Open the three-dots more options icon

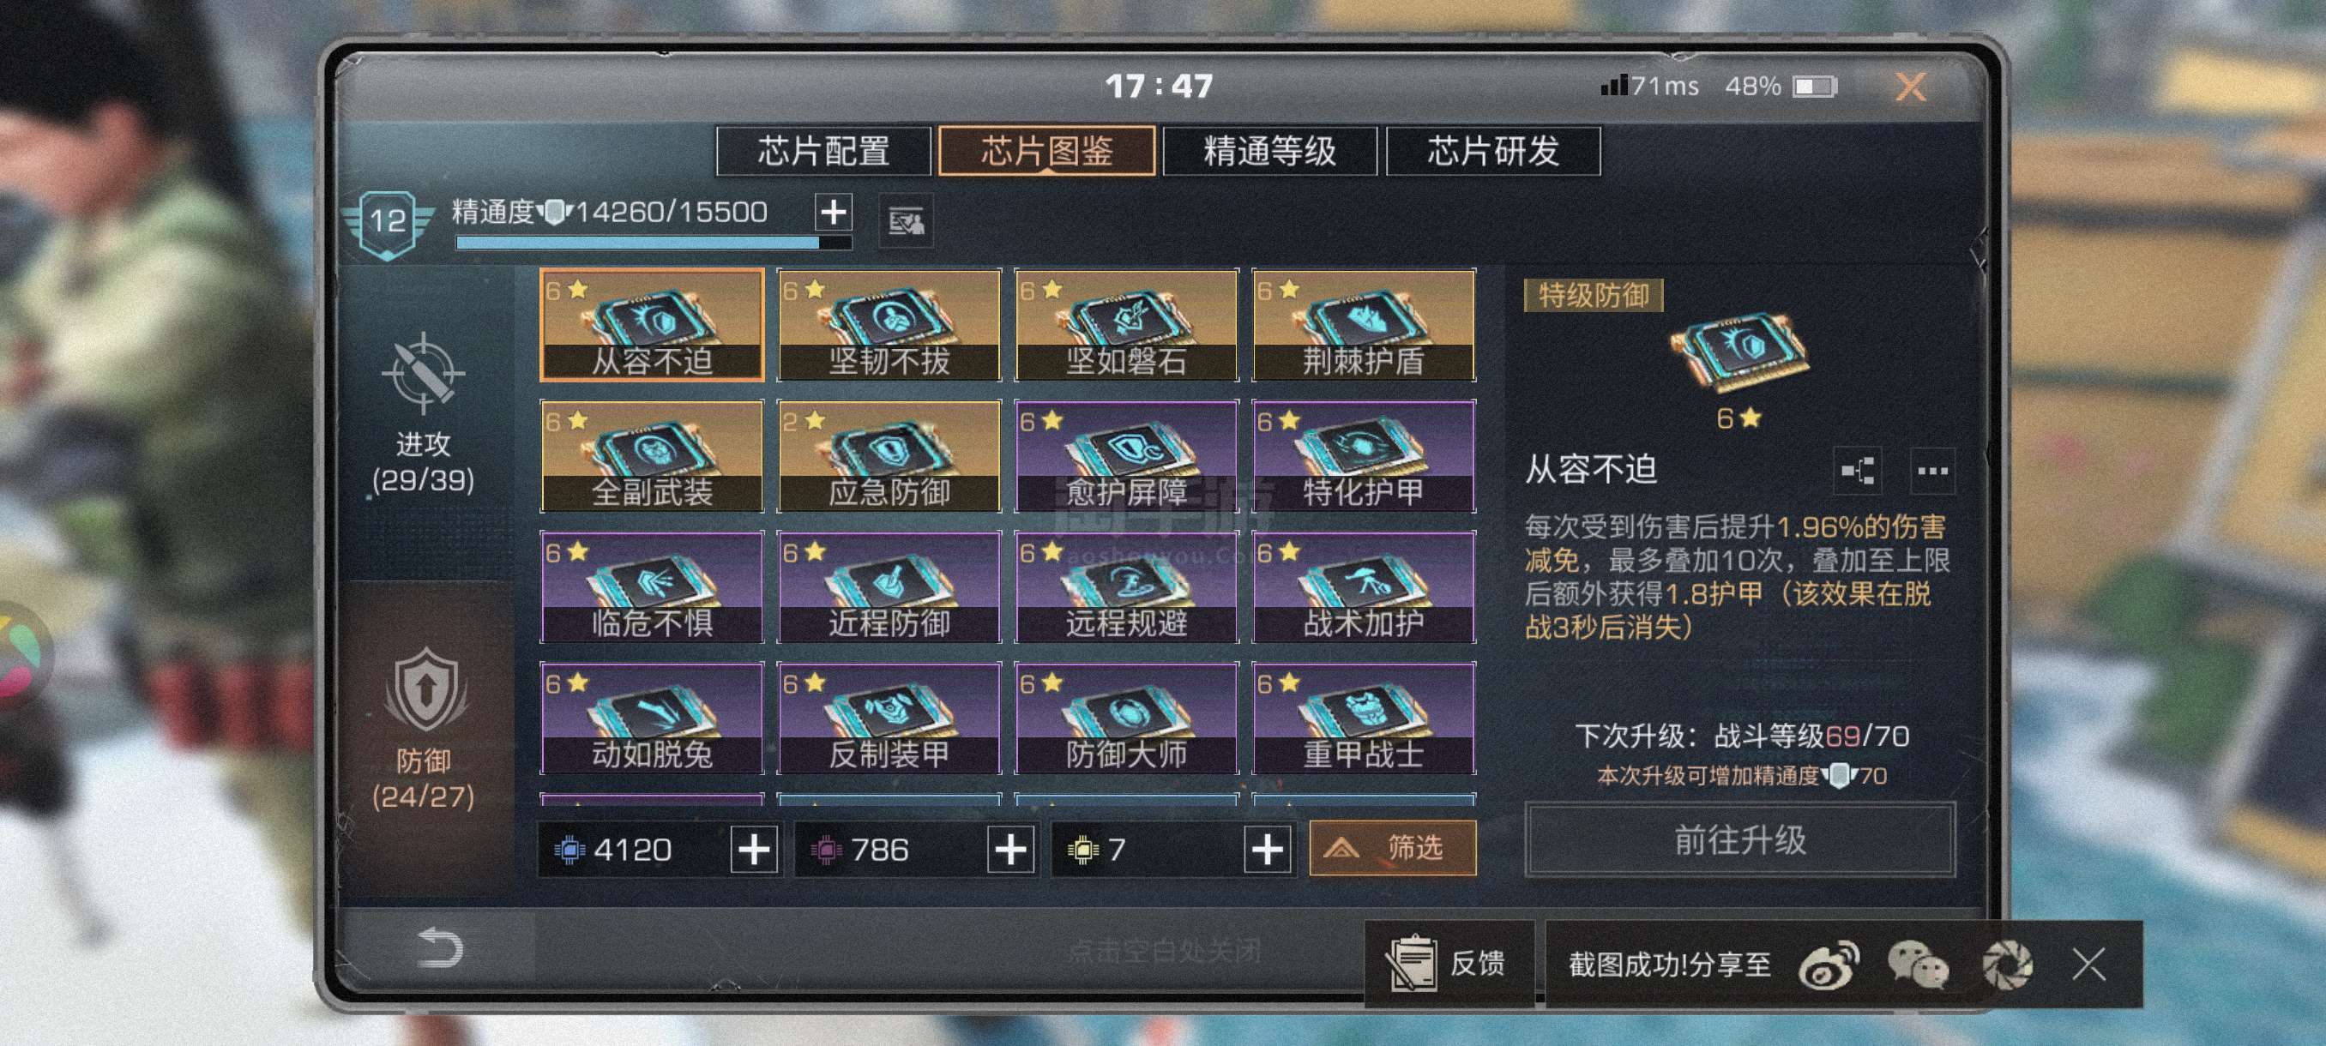tap(1932, 470)
